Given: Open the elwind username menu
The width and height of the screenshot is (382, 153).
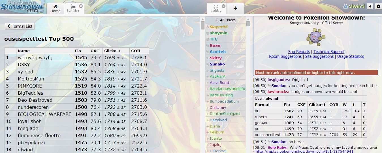Looking at the screenshot, I should (354, 6).
